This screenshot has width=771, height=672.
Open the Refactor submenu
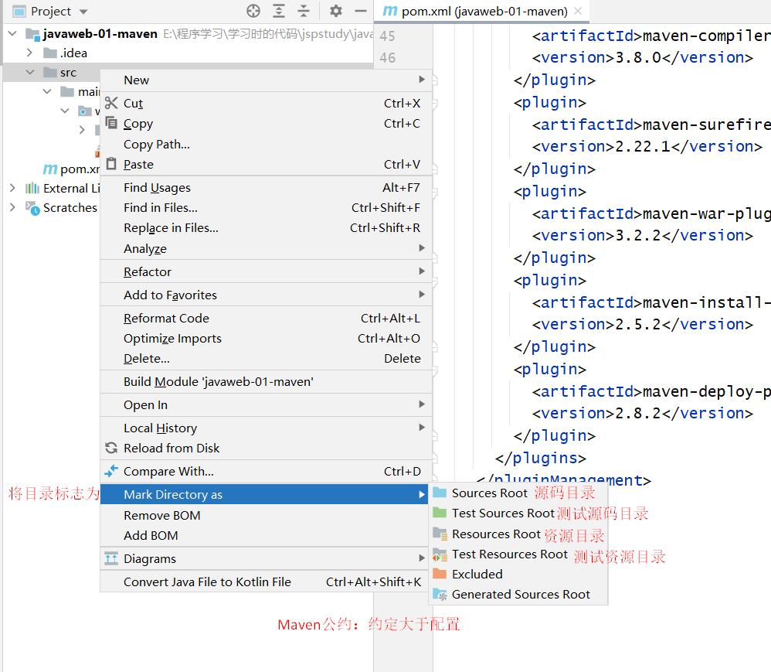[x=266, y=271]
